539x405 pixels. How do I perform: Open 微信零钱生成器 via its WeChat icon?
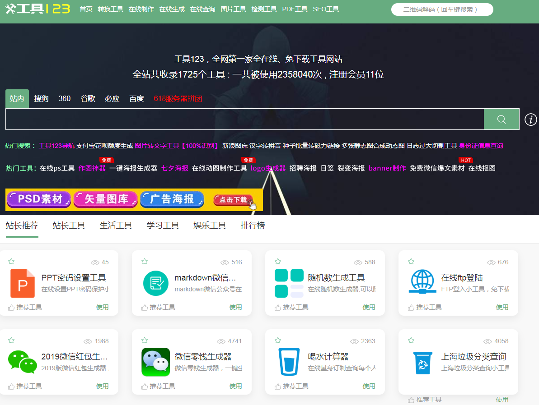155,362
